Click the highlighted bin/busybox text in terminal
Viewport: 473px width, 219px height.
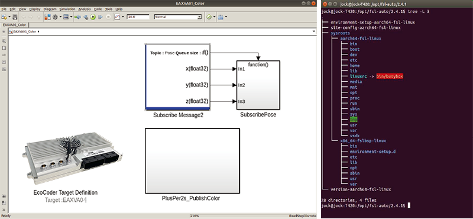[390, 76]
